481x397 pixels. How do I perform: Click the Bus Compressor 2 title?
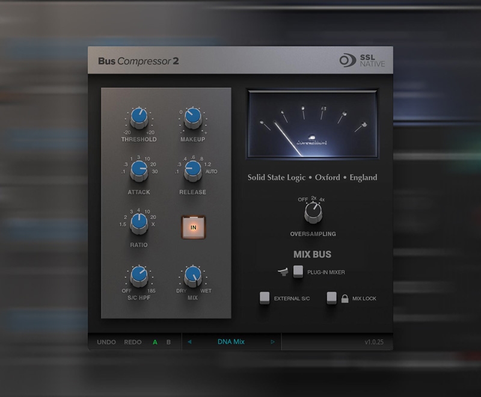coord(138,61)
